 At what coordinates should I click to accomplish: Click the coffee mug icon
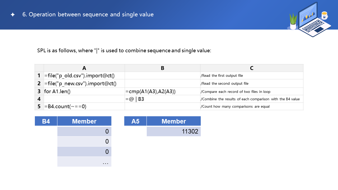pos(324,16)
